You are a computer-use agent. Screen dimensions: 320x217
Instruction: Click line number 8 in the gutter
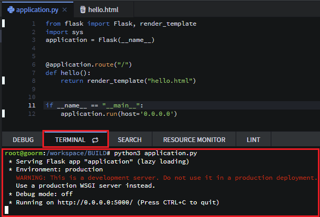[x=34, y=81]
